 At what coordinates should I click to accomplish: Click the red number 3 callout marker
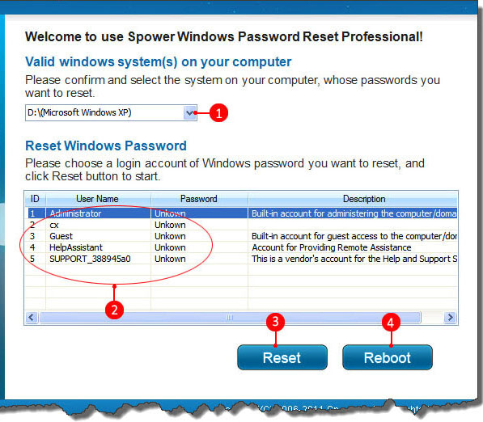coord(275,322)
